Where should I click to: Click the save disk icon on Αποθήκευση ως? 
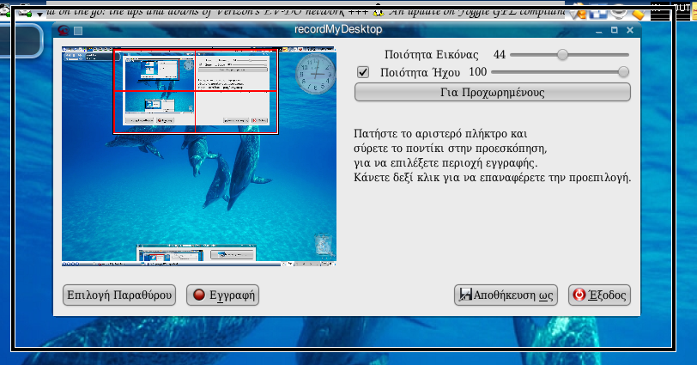[465, 295]
